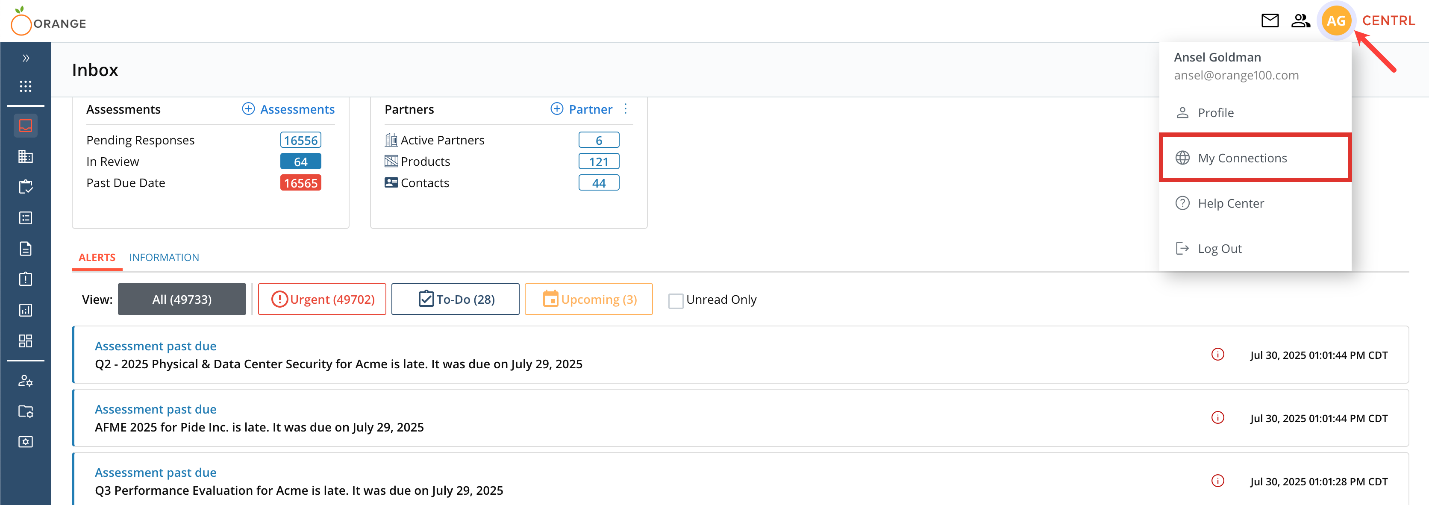This screenshot has height=505, width=1429.
Task: Filter alerts by Urgent (49702)
Action: 322,299
